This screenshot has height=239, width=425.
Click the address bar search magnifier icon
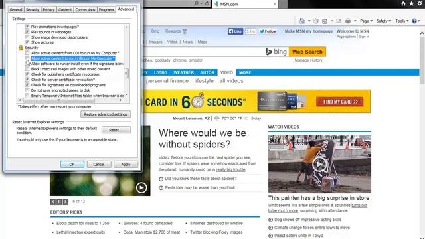tap(196, 3)
